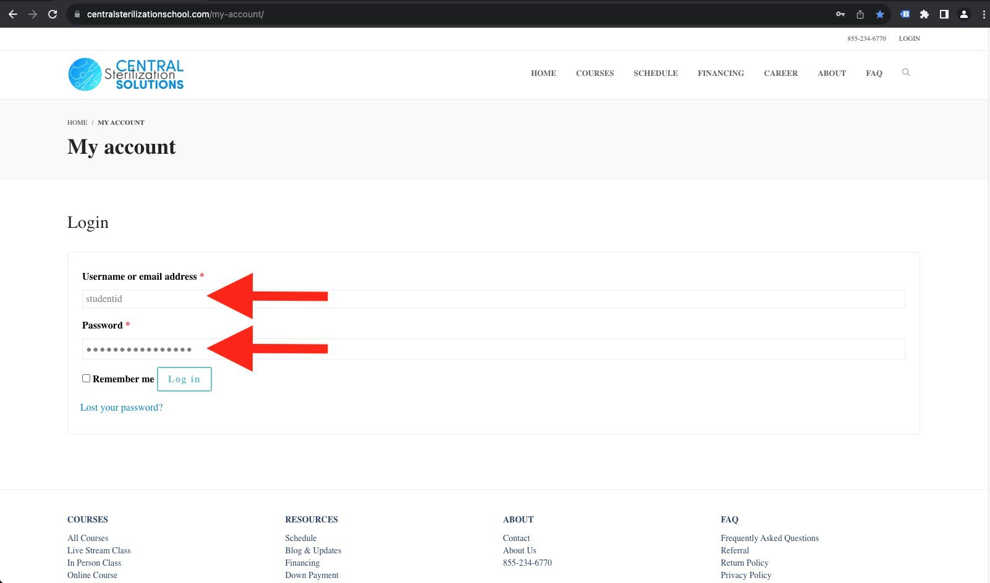Click the 855-234-6770 phone number at top
Image resolution: width=990 pixels, height=583 pixels.
point(866,38)
